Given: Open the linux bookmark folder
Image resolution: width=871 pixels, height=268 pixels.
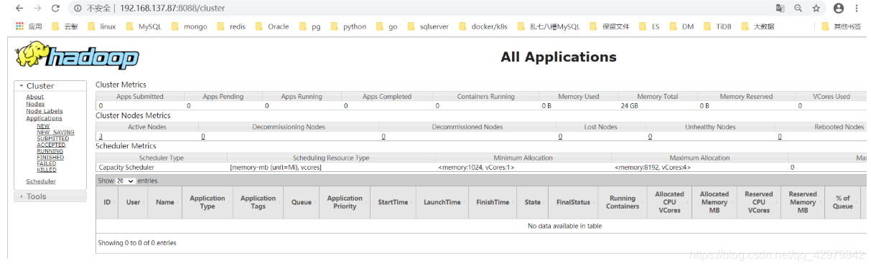Looking at the screenshot, I should 101,27.
